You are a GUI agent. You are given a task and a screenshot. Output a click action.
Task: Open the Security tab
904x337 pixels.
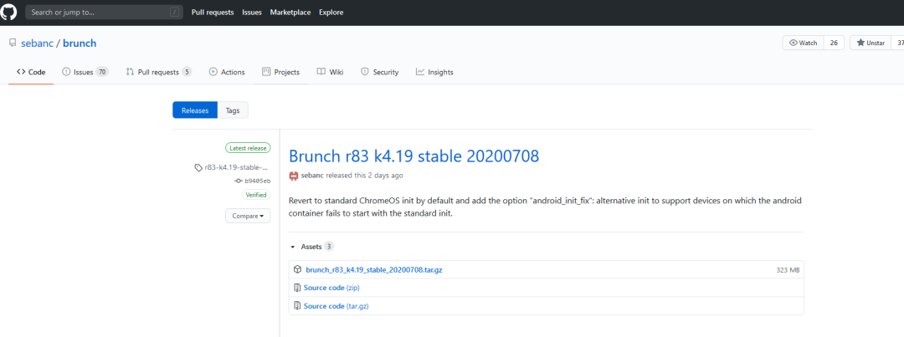tap(379, 72)
